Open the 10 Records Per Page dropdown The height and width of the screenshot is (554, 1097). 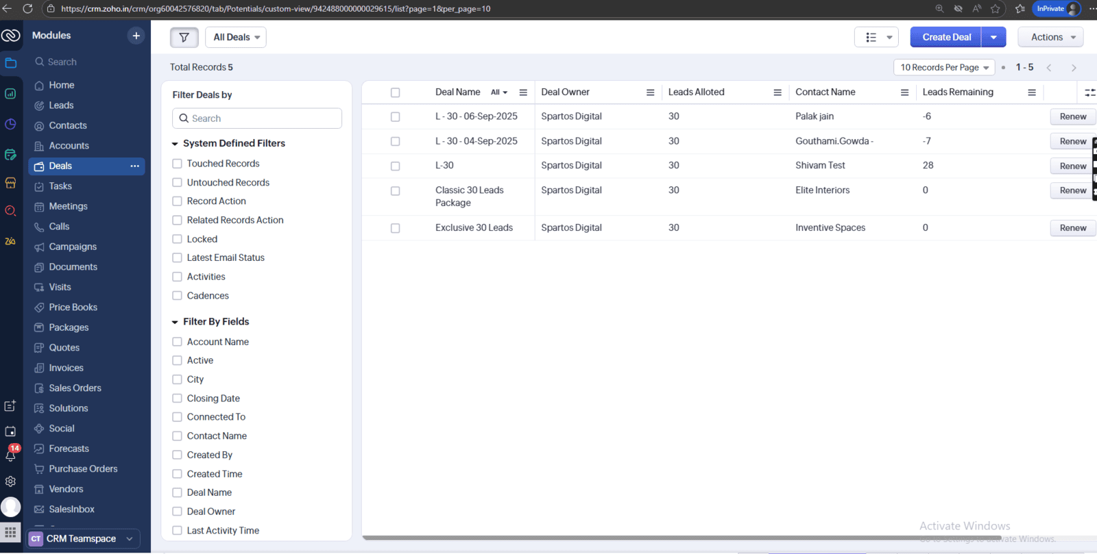point(943,68)
